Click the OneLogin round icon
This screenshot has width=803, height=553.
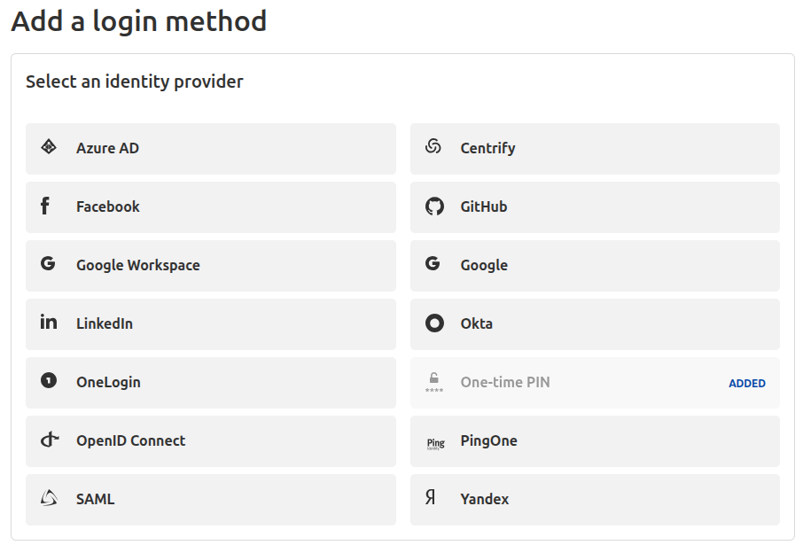49,380
